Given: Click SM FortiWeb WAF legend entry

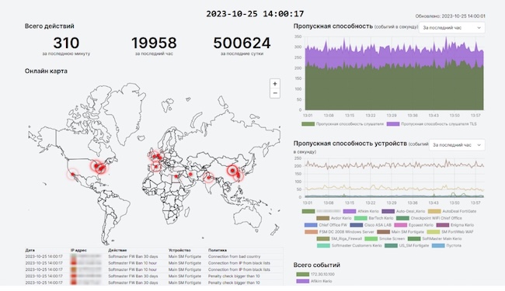Looking at the screenshot, I should coord(451,232).
